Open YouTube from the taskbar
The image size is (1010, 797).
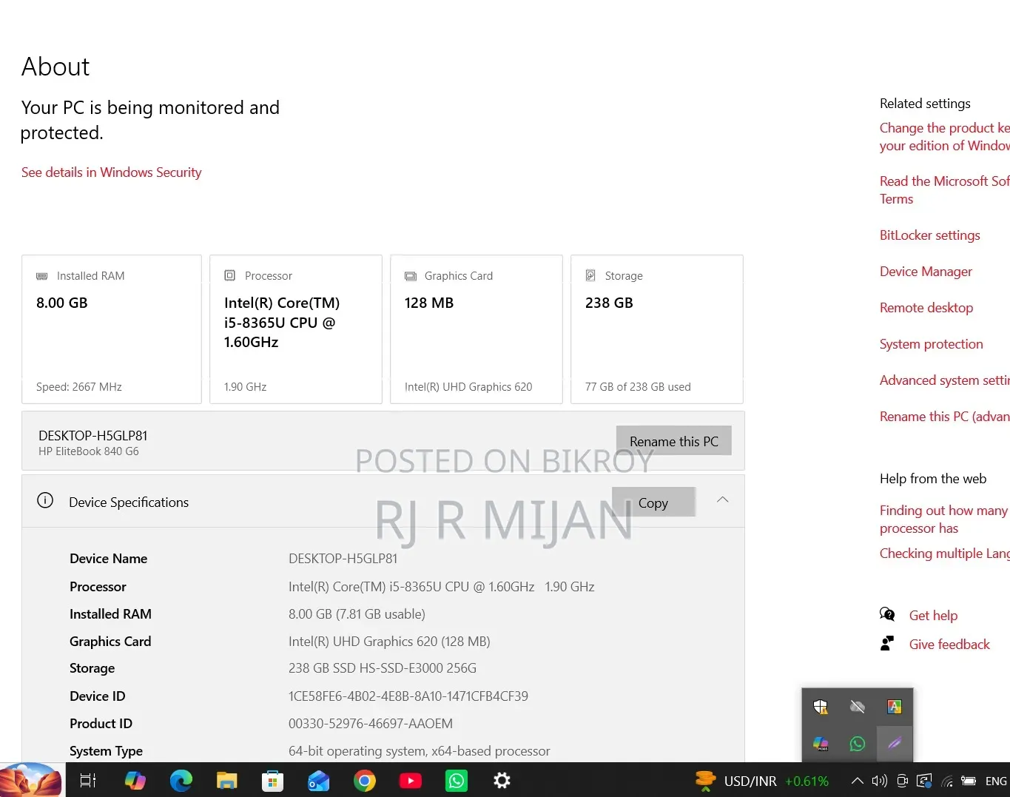411,780
